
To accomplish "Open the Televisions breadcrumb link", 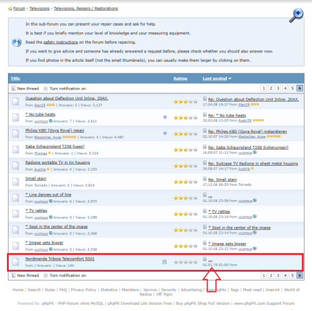I will click(39, 9).
